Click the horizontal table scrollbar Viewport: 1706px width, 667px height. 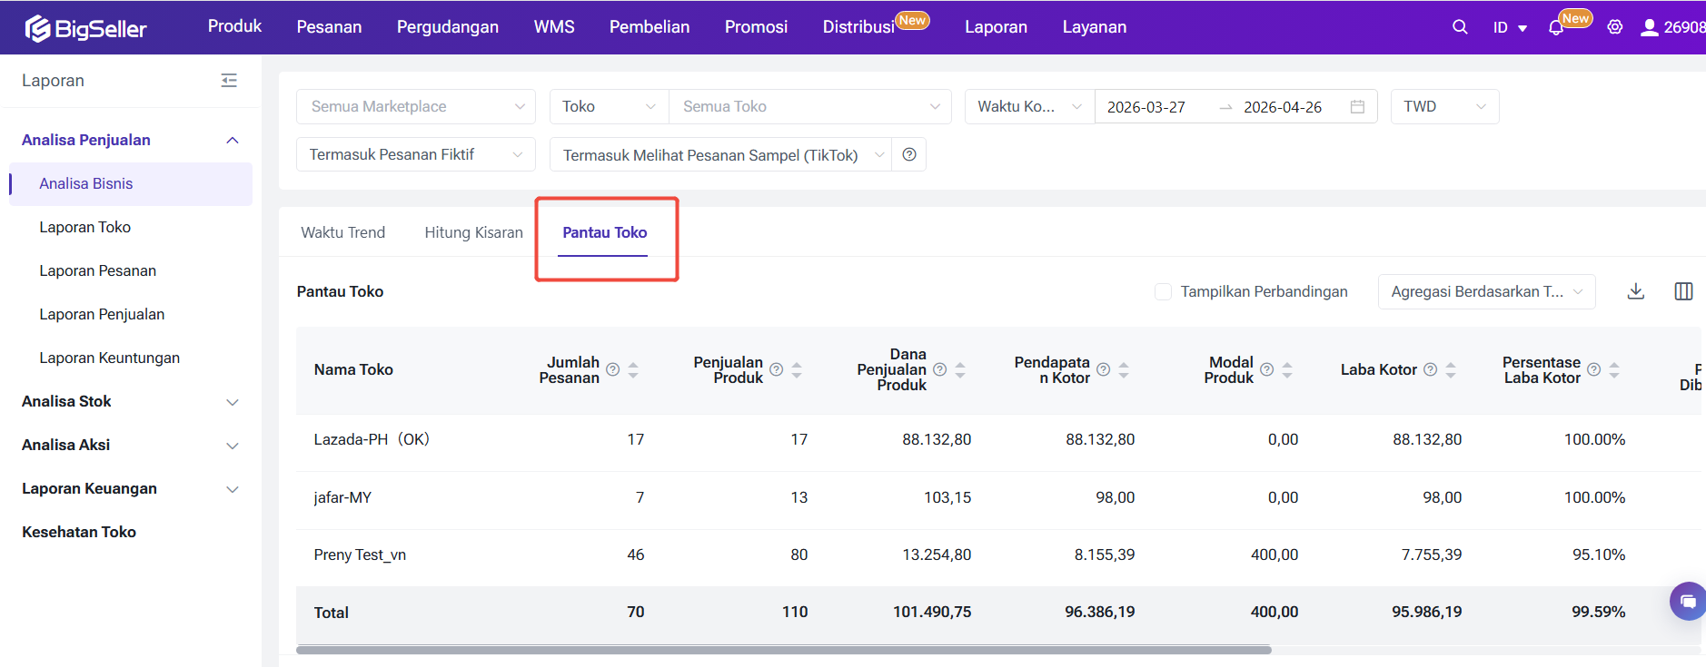pos(783,650)
